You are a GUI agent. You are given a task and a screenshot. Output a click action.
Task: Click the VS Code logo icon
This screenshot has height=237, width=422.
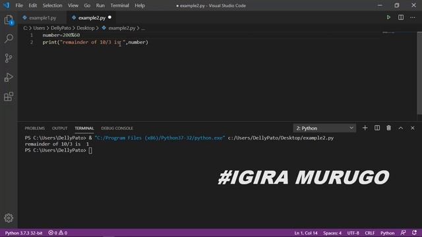click(6, 5)
